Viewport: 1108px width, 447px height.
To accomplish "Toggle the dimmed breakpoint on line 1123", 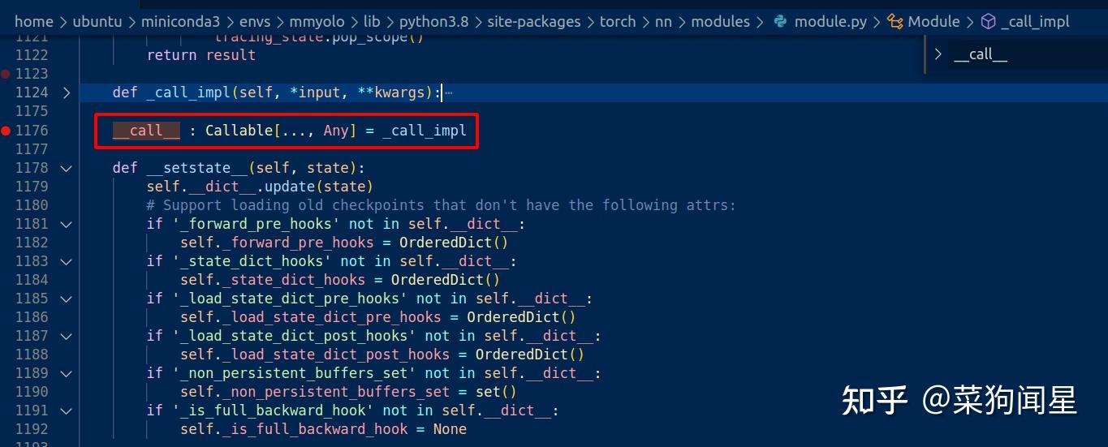I will pos(6,74).
